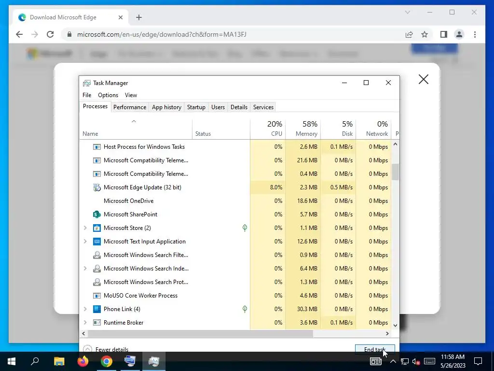
Task: Expand the Microsoft Store (2) group
Action: coord(85,228)
